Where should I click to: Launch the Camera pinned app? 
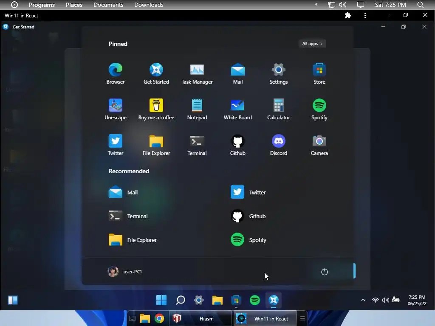click(319, 145)
